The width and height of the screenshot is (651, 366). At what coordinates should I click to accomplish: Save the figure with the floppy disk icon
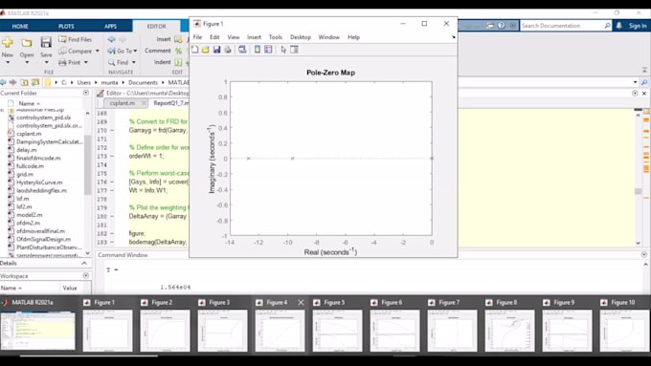(x=216, y=50)
